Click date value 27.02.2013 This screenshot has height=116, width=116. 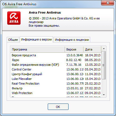(93, 88)
